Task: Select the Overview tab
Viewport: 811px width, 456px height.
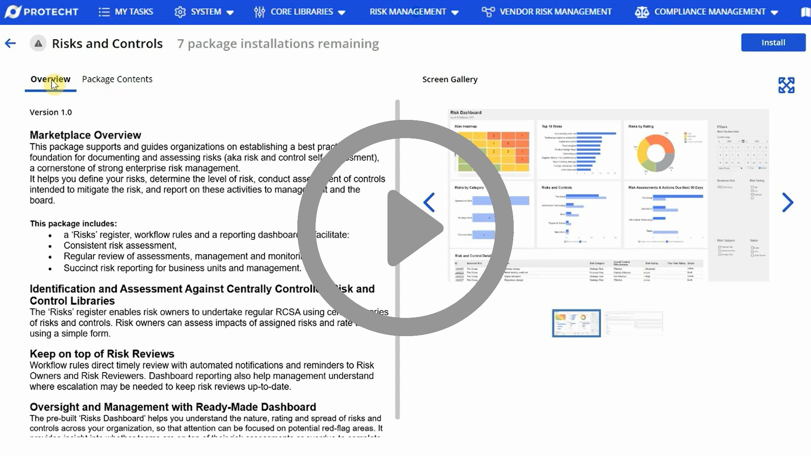Action: [50, 79]
